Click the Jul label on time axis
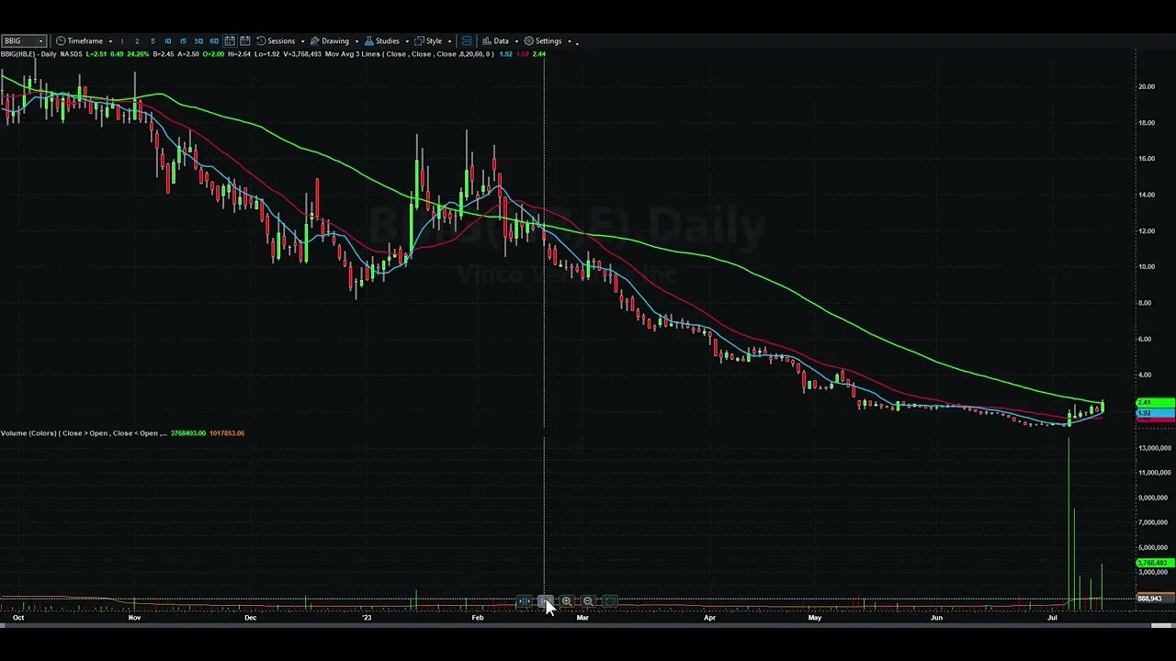1176x661 pixels. click(1052, 618)
